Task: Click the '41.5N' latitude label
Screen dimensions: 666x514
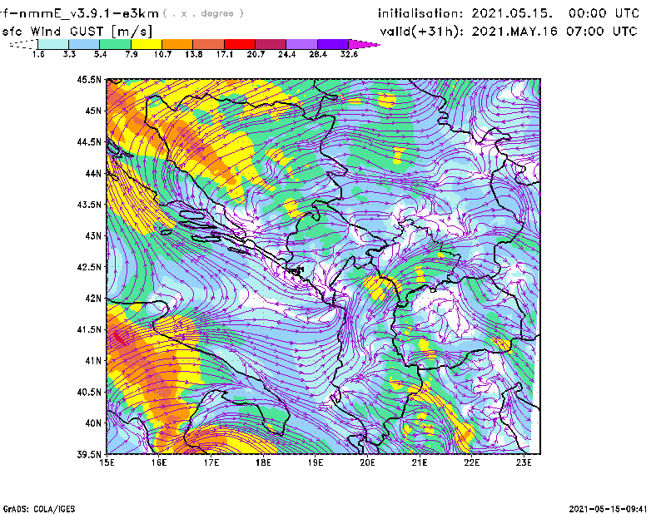Action: point(90,329)
